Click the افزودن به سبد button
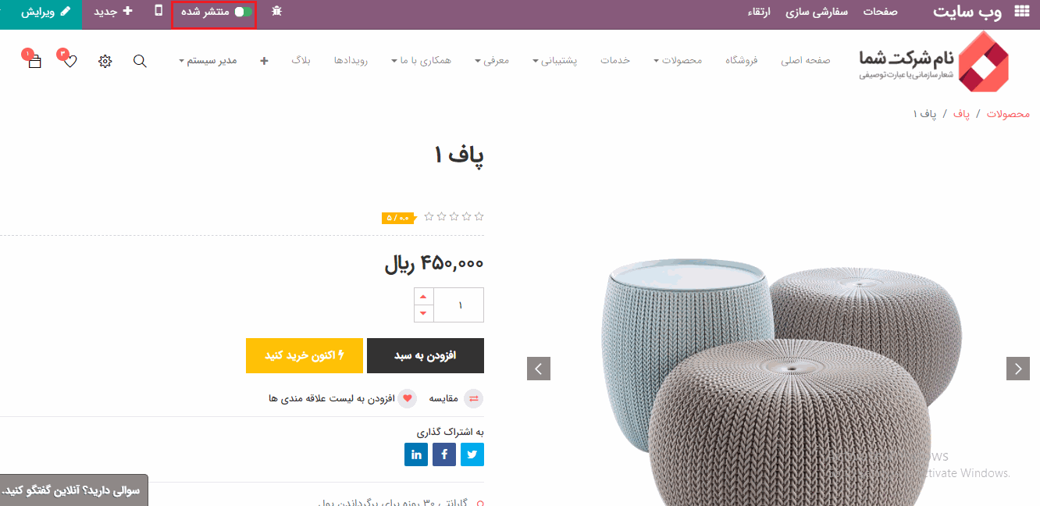Screen dimensions: 1040x506 (x=426, y=355)
